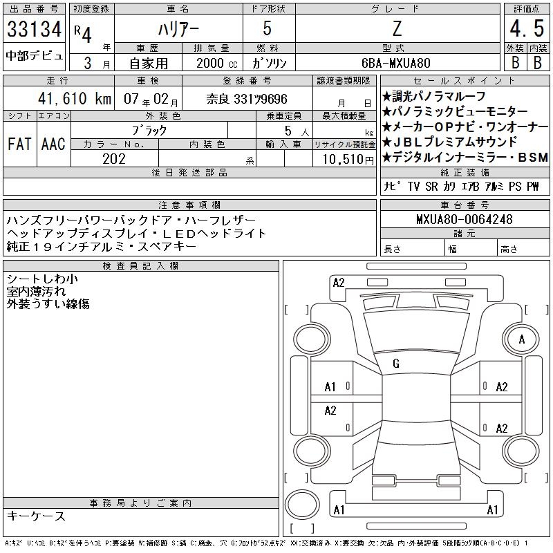Select the interior grade B under 内装
Viewport: 553px width, 553px height.
(x=538, y=62)
